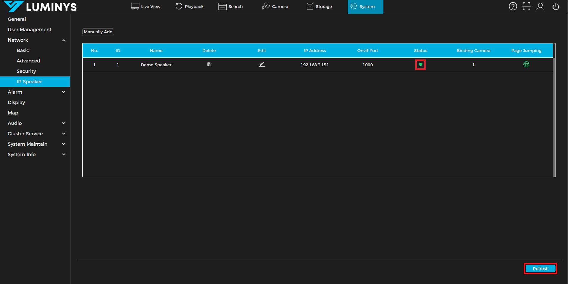The width and height of the screenshot is (568, 284).
Task: Expand the Cluster Service section
Action: (x=63, y=134)
